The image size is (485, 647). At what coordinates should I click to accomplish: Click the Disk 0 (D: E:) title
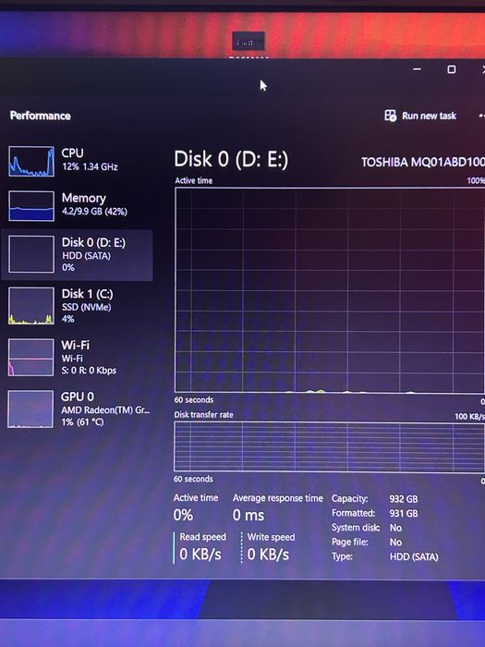tap(231, 159)
